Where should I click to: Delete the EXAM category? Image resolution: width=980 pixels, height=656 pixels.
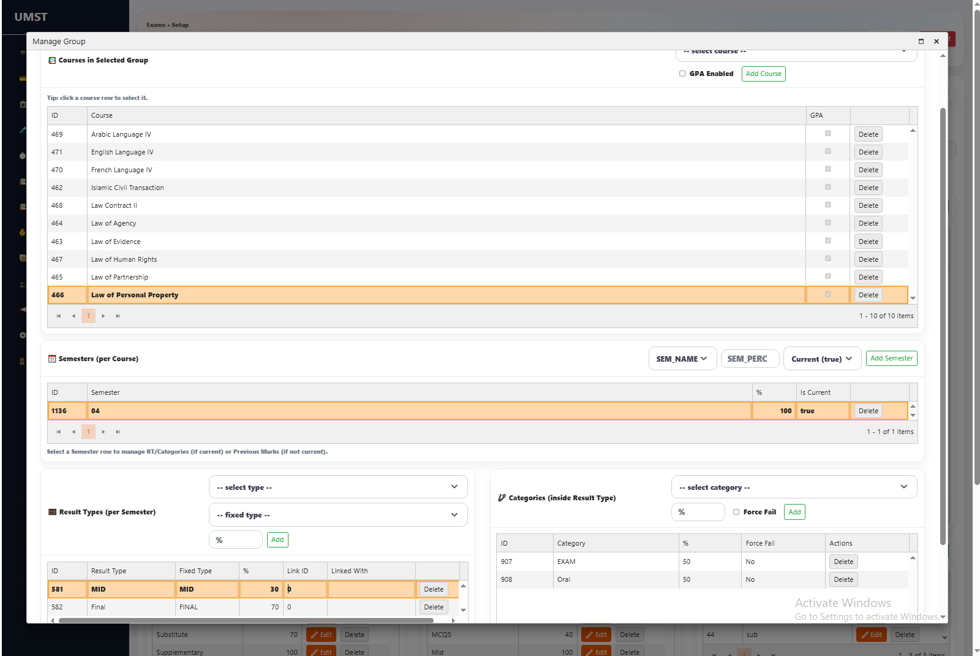[843, 562]
